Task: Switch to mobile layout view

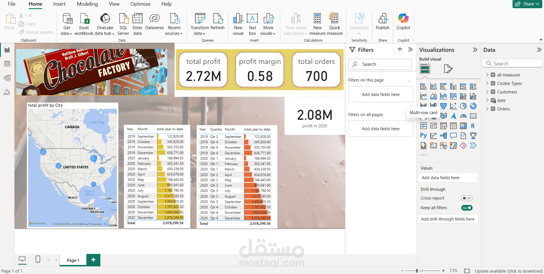Action: point(38,259)
